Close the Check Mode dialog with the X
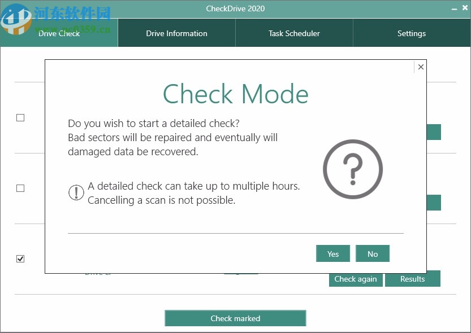The width and height of the screenshot is (471, 333). click(x=421, y=67)
